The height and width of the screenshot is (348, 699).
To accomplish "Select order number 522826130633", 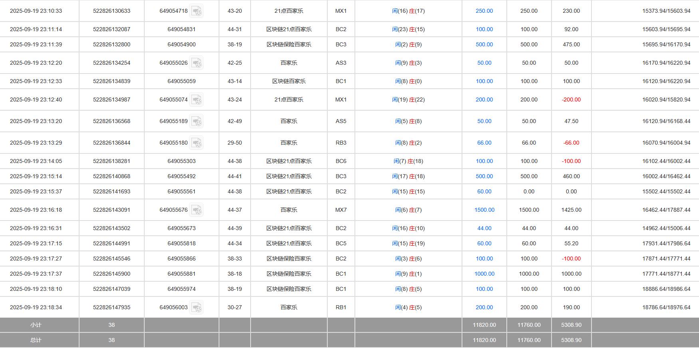I will pos(112,11).
